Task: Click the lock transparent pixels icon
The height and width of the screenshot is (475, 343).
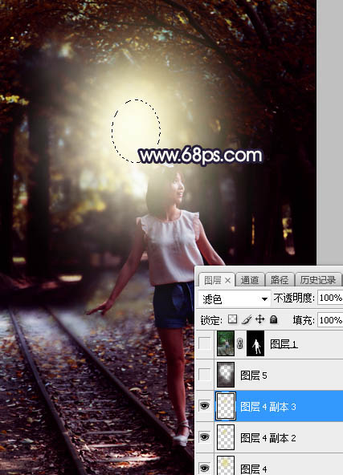Action: point(233,319)
